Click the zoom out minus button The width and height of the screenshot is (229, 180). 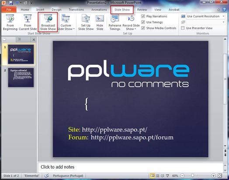pos(182,176)
